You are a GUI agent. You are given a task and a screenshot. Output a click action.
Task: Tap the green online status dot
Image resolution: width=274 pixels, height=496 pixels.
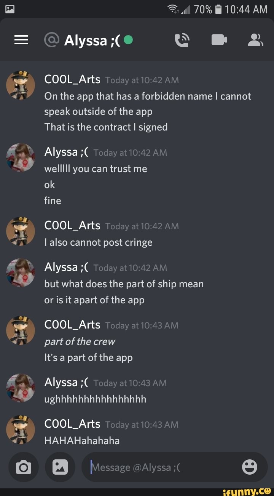pyautogui.click(x=128, y=39)
